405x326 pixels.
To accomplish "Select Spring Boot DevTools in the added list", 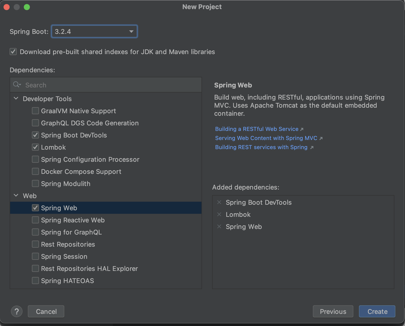I will (x=259, y=202).
